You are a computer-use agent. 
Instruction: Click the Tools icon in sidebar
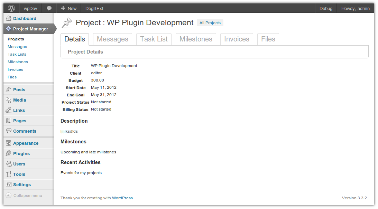(9, 174)
